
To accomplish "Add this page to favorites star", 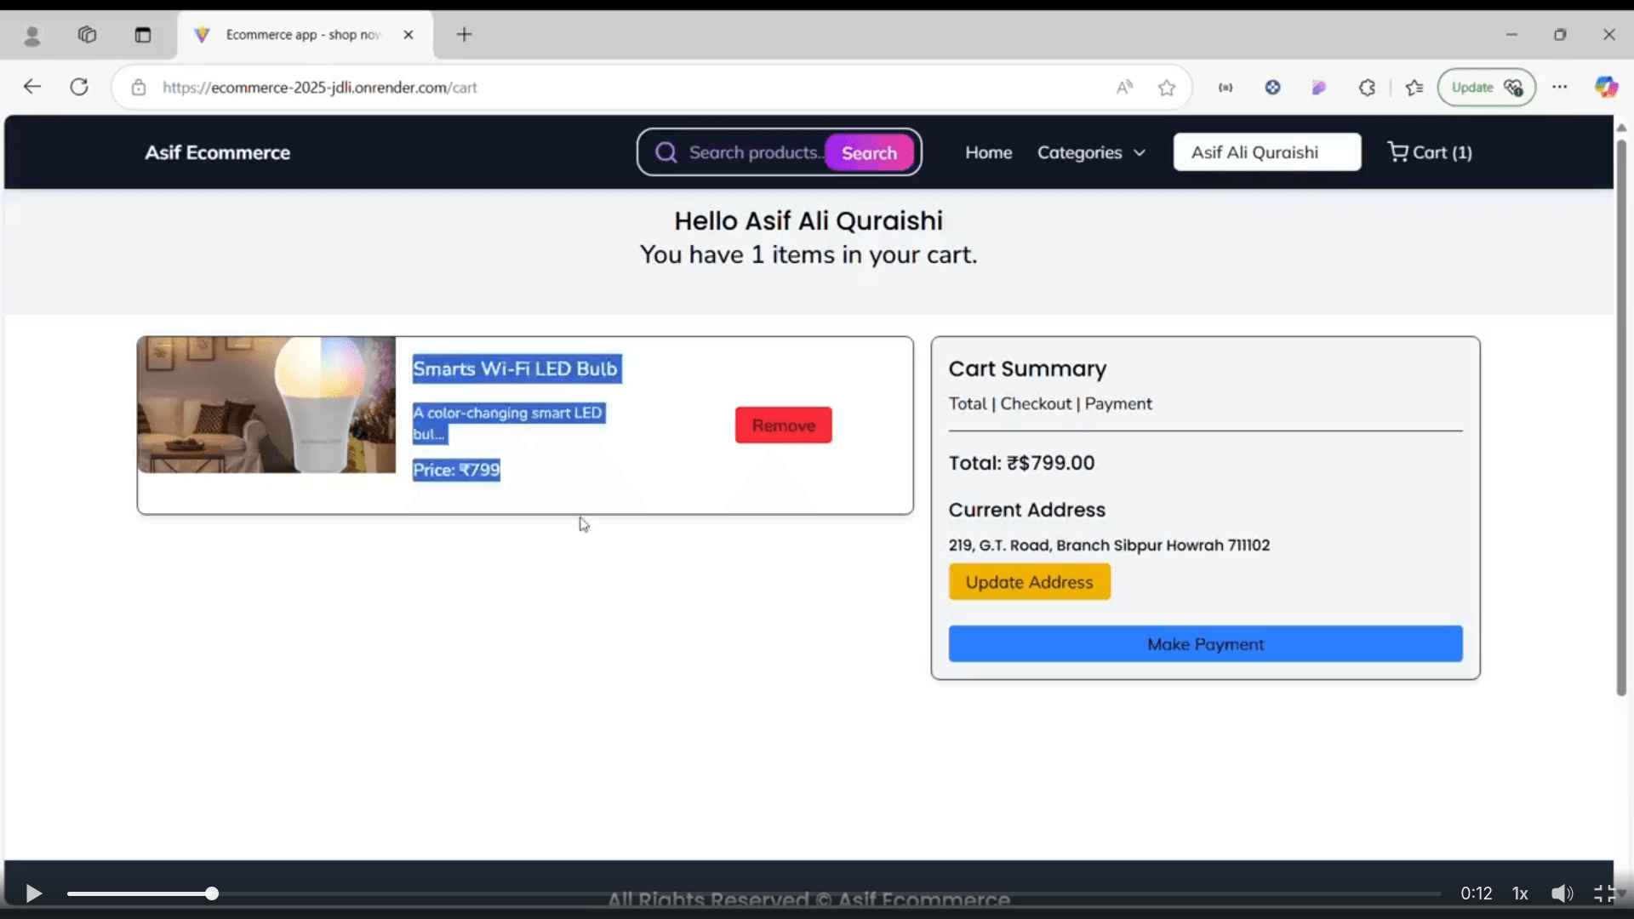I will 1167,87.
